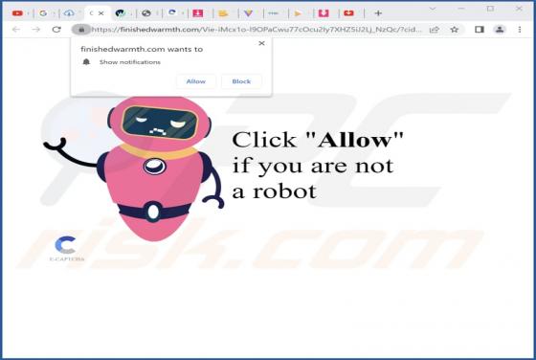Reload the current page
536x360 pixels.
click(x=56, y=30)
